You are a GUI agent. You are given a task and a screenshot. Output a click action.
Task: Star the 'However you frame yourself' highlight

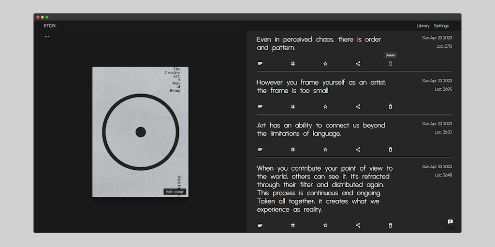(x=325, y=107)
